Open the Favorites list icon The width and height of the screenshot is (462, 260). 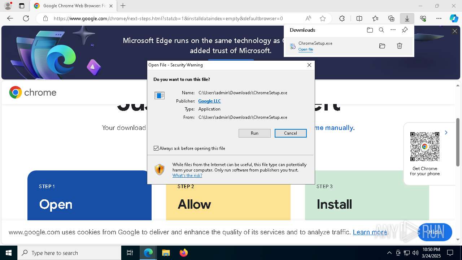point(375,18)
